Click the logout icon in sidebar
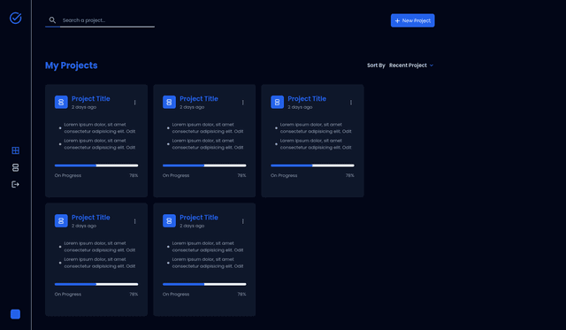The width and height of the screenshot is (566, 330). (16, 185)
